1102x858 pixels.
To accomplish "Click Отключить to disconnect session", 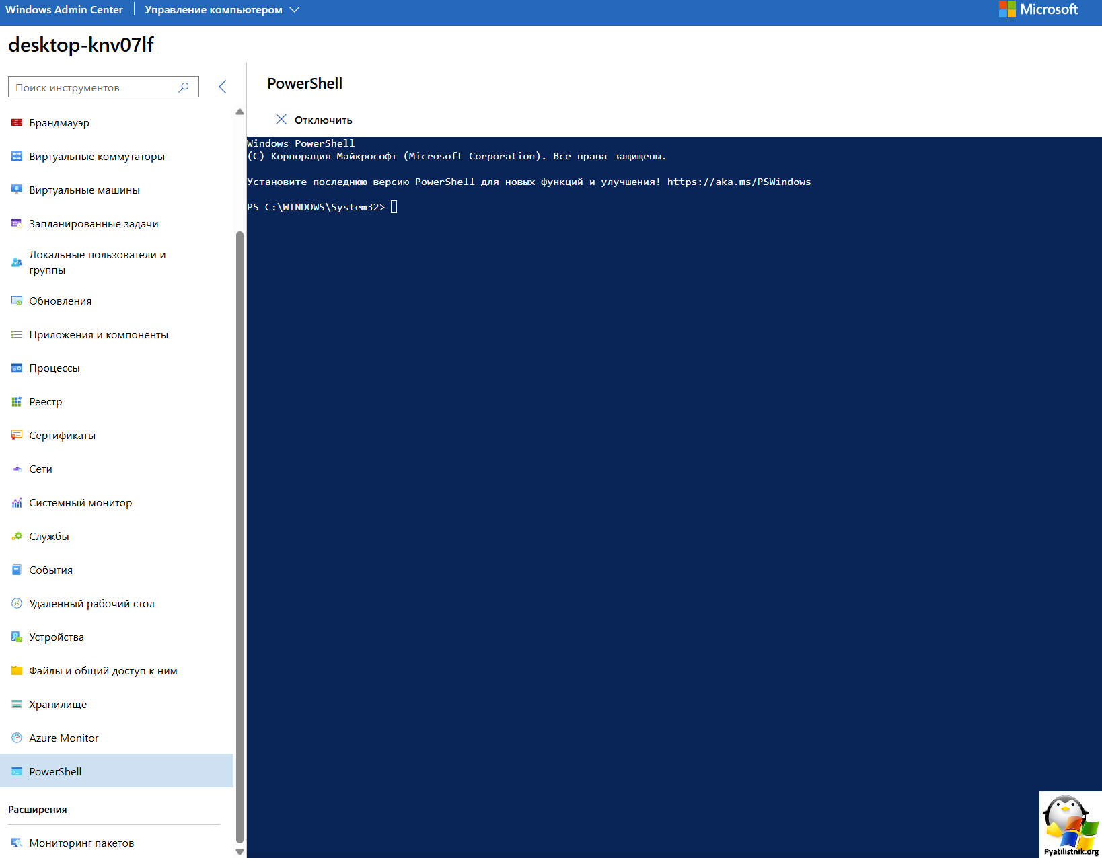I will click(324, 120).
